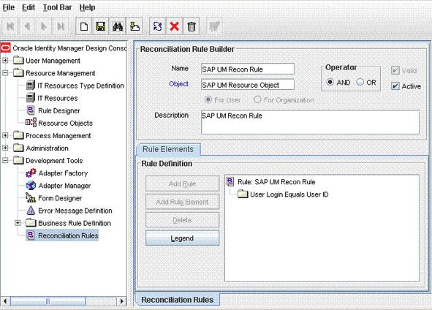Click the Delete button in Rule Definition
This screenshot has height=310, width=432.
pyautogui.click(x=183, y=220)
